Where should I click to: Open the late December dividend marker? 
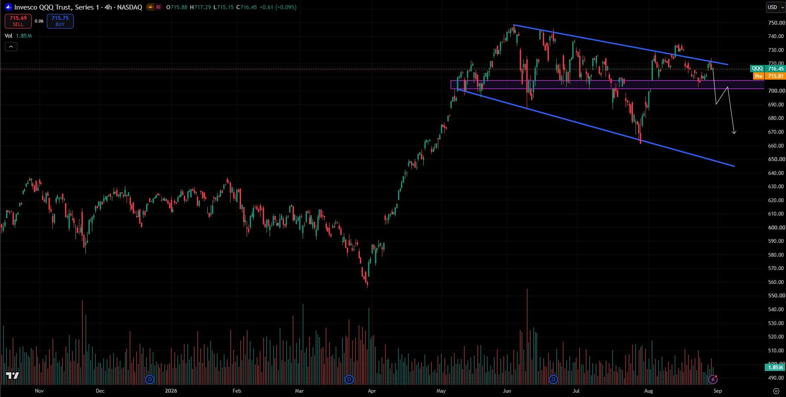(x=150, y=380)
